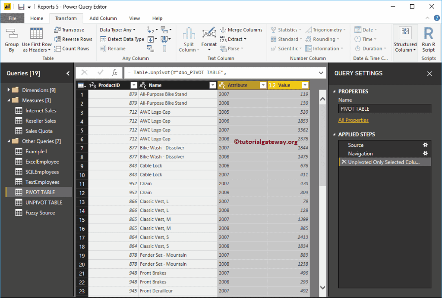442x298 pixels.
Task: Click the Group By icon
Action: click(x=12, y=34)
